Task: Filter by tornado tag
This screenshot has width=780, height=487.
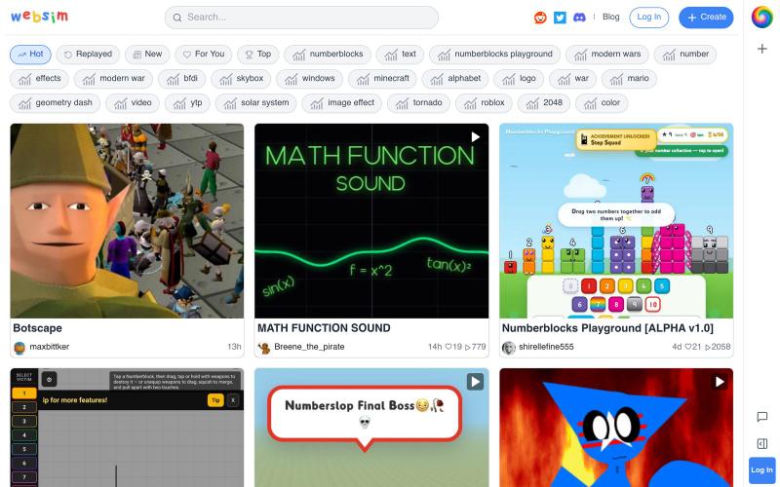Action: [x=418, y=103]
